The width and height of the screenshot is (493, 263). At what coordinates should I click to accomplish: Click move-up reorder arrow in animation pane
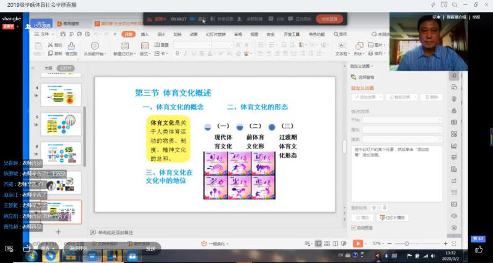pos(374,208)
